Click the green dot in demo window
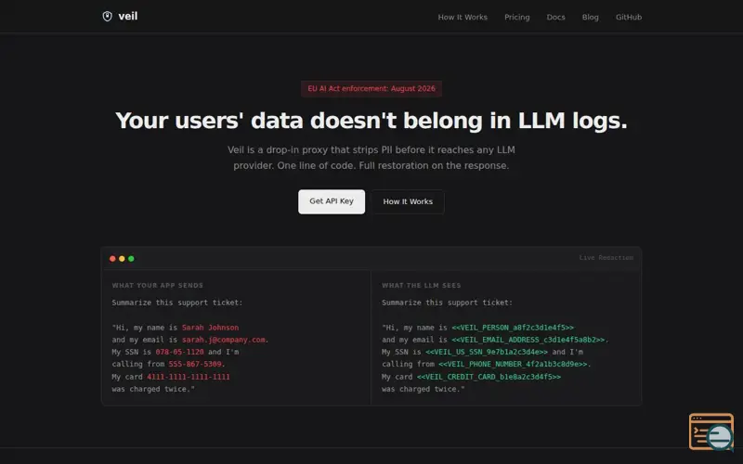Screen dimensions: 743x464 pos(131,259)
